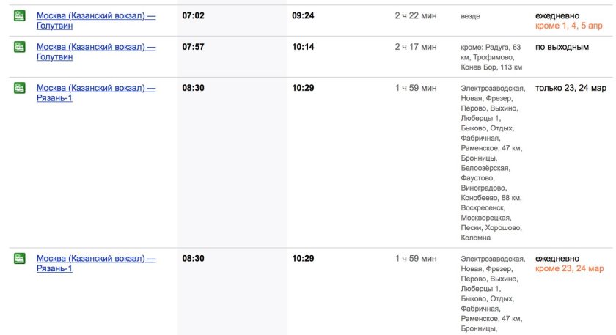The image size is (616, 335).
Task: Click train icon of Рязань-1 train running только 23, 24 мар
Action: pyautogui.click(x=20, y=88)
